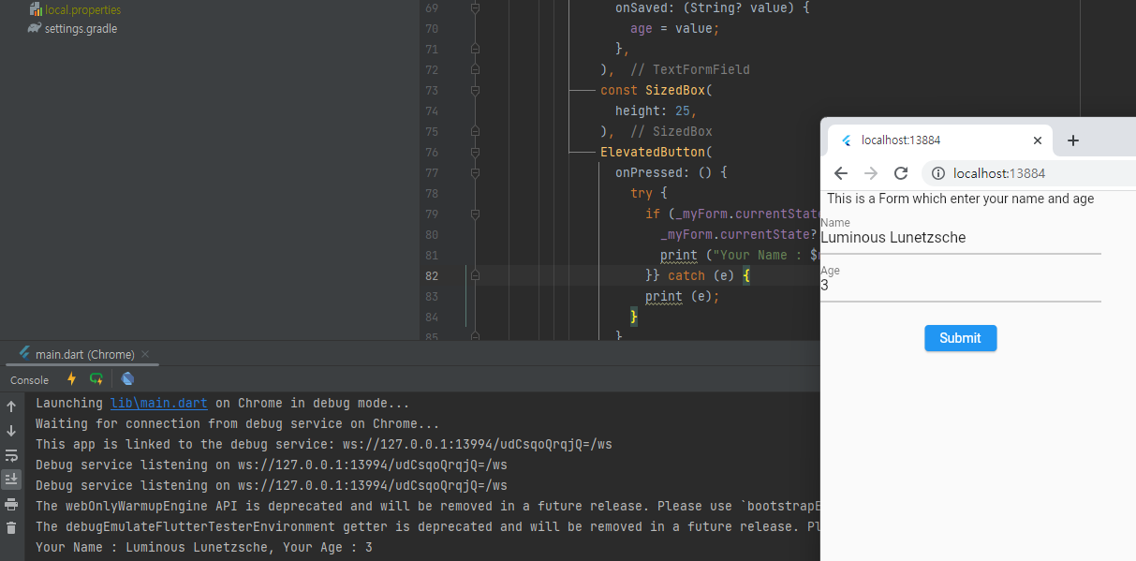The height and width of the screenshot is (561, 1136).
Task: Print the console output
Action: 11,504
